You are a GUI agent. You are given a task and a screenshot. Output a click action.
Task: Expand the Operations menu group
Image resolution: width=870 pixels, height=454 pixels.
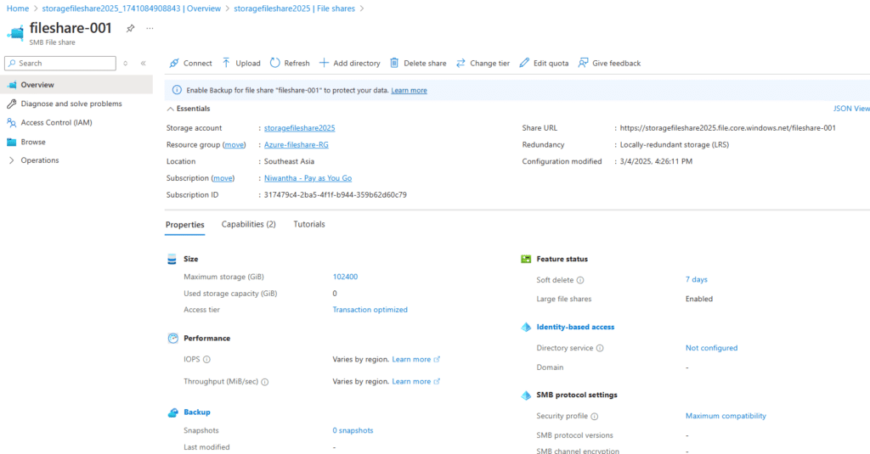pos(12,160)
